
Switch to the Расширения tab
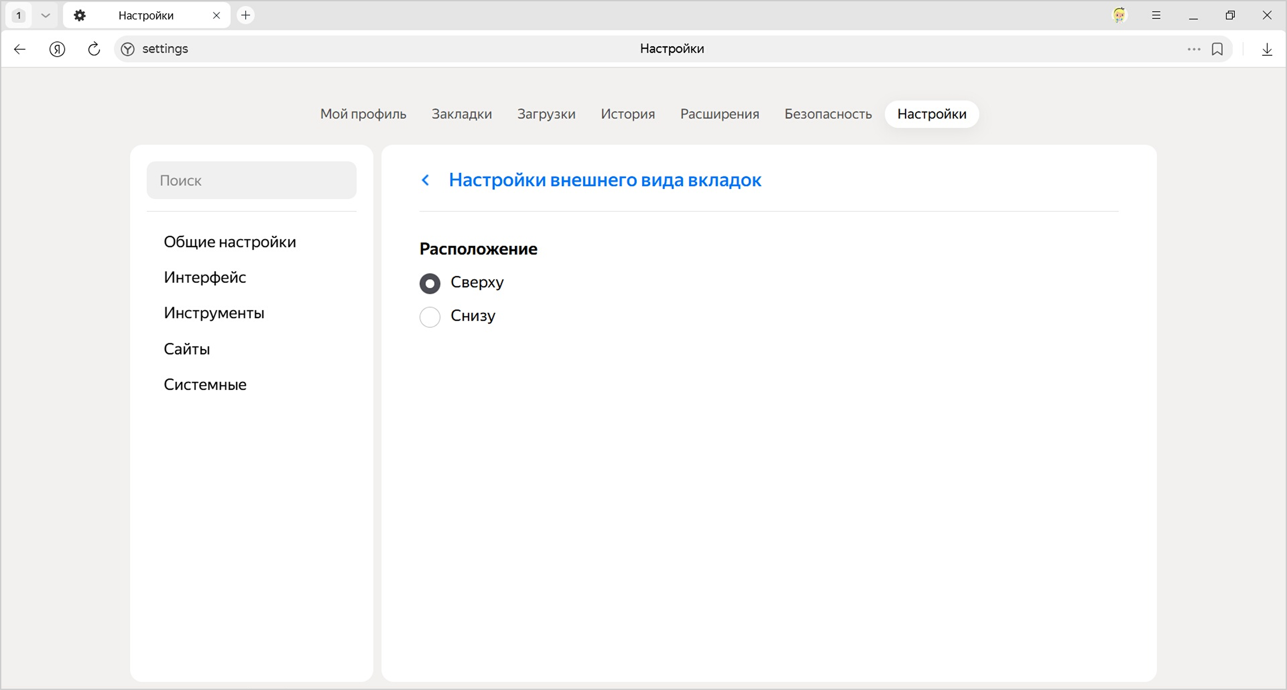tap(719, 114)
